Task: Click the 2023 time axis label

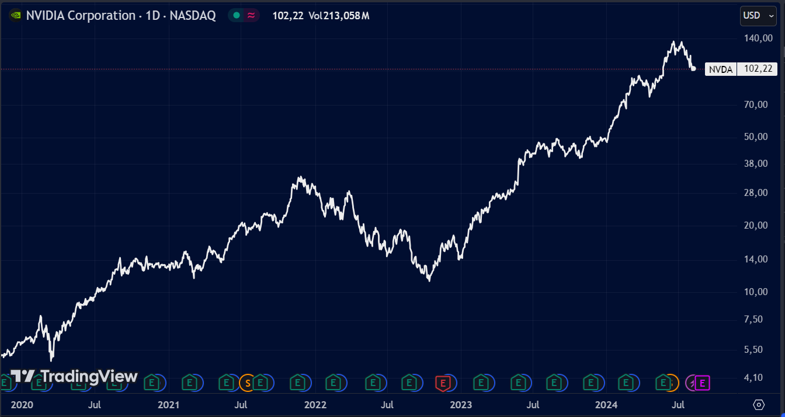Action: pos(461,404)
